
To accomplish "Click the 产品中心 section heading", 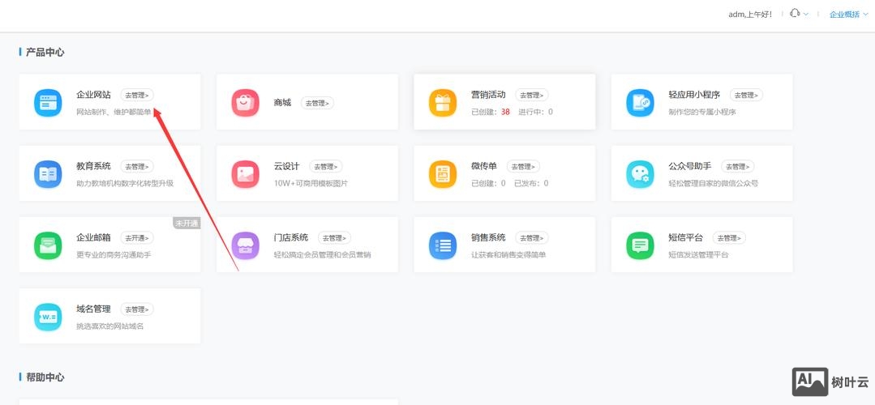I will coord(45,53).
